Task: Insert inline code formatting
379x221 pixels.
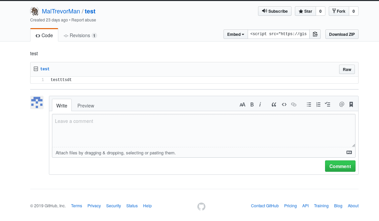Action: pyautogui.click(x=284, y=104)
